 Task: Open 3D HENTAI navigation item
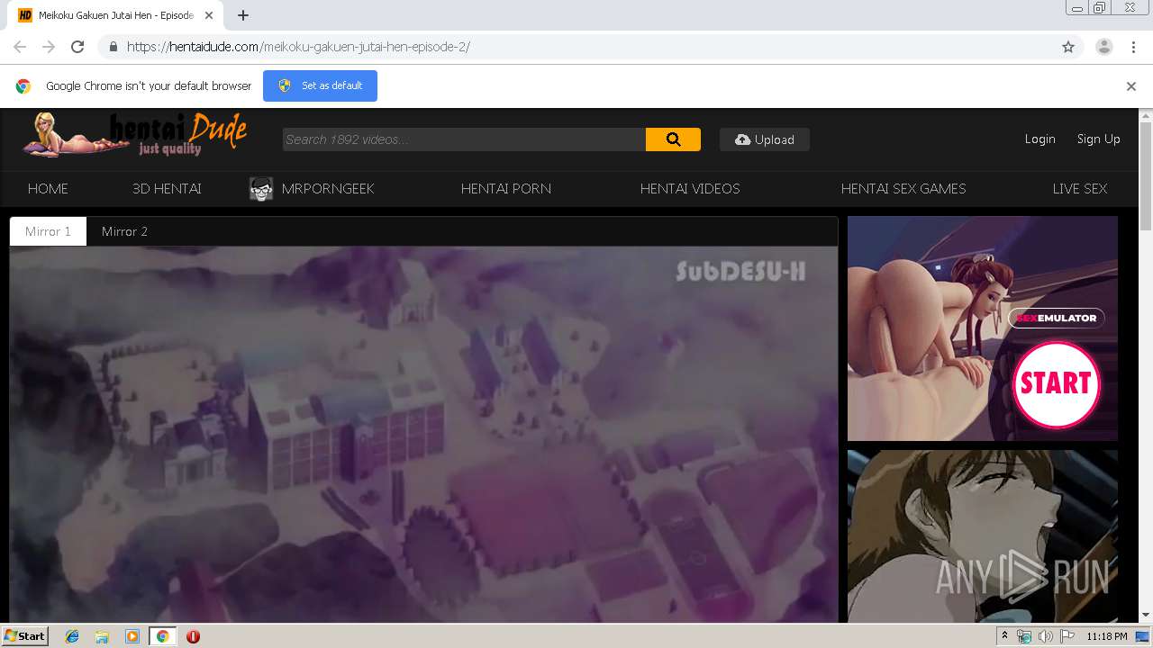167,189
